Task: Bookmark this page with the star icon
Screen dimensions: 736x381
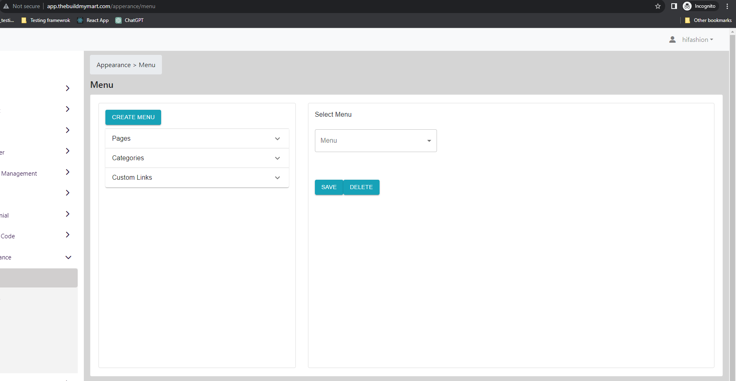Action: [658, 6]
